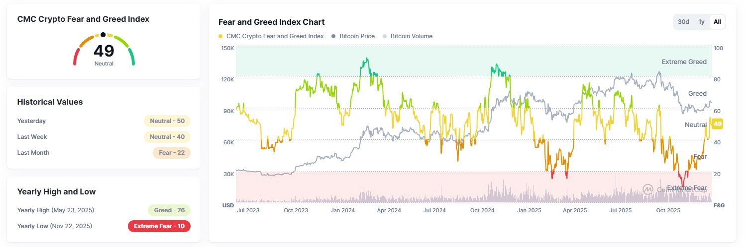Click the big 49 gauge reading
The height and width of the screenshot is (247, 747).
(104, 51)
